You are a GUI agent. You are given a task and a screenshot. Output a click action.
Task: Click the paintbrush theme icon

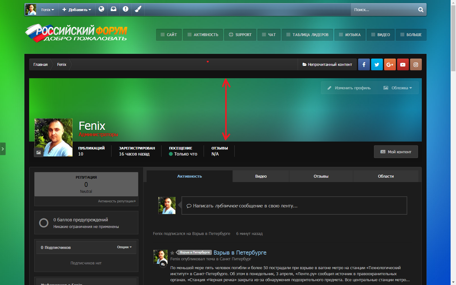pyautogui.click(x=138, y=9)
